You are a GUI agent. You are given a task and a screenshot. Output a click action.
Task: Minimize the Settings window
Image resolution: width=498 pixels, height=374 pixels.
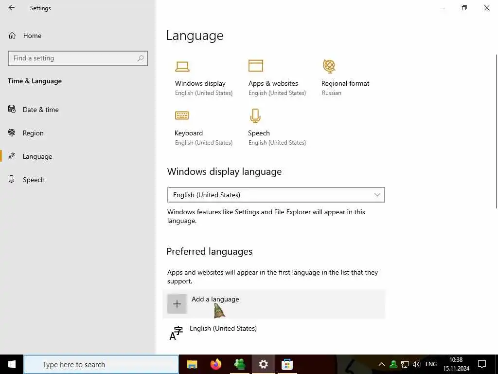(442, 8)
